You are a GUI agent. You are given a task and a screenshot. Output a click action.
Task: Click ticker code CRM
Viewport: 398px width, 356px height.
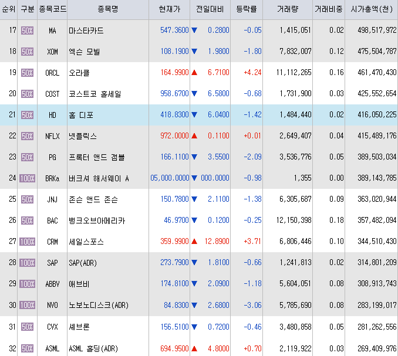(x=52, y=242)
